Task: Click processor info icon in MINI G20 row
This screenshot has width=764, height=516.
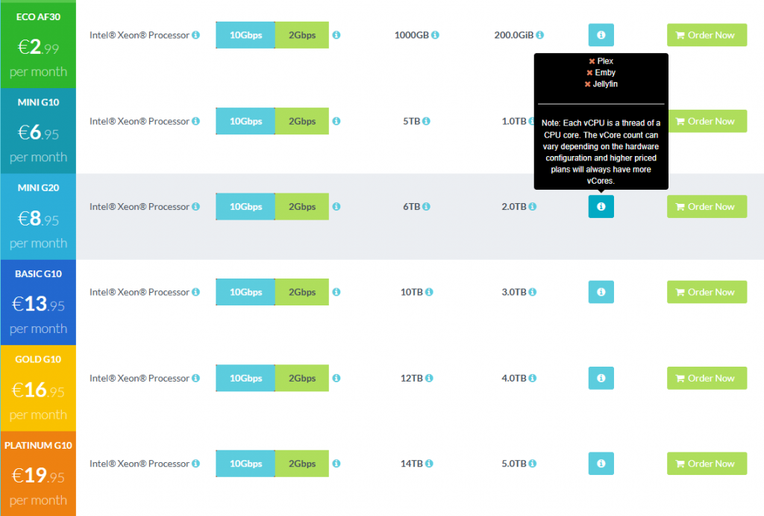Action: tap(195, 206)
